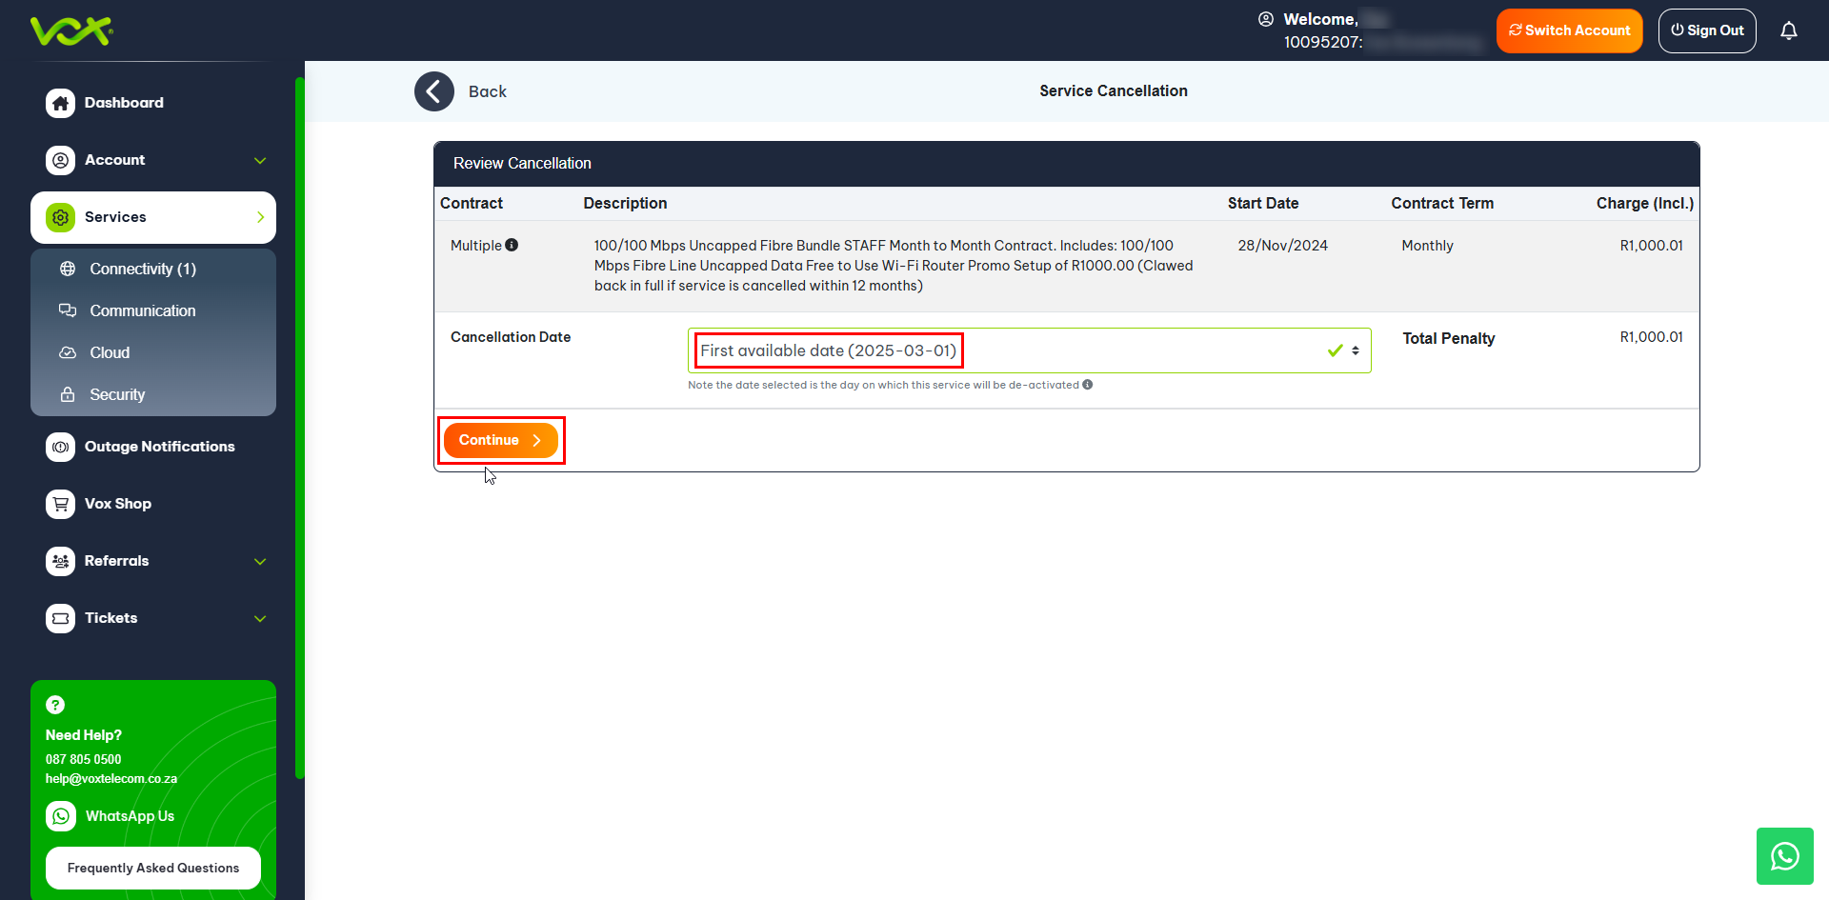Image resolution: width=1829 pixels, height=900 pixels.
Task: Expand the Tickets menu chevron
Action: 260,618
